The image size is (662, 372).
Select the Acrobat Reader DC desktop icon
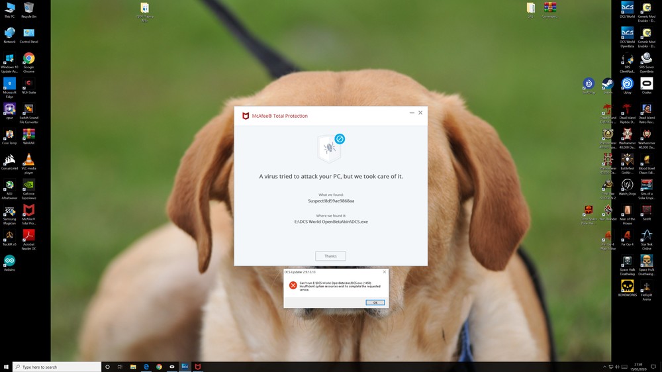click(28, 240)
